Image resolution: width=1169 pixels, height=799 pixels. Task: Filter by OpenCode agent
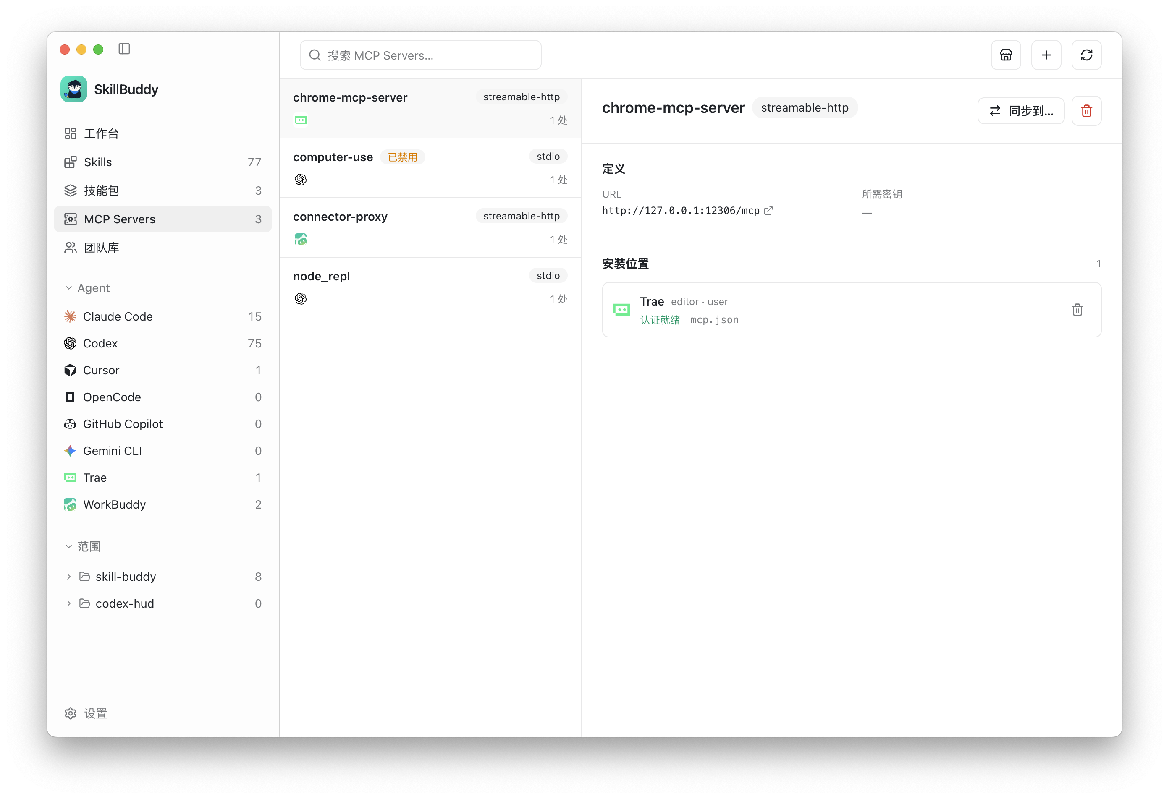pos(163,397)
